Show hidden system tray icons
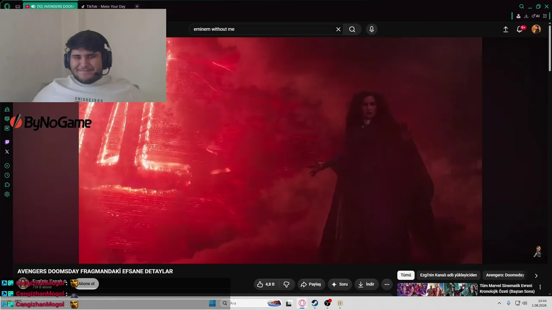This screenshot has width=552, height=310. click(x=499, y=304)
